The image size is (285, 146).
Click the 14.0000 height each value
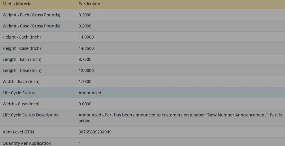[x=86, y=37]
